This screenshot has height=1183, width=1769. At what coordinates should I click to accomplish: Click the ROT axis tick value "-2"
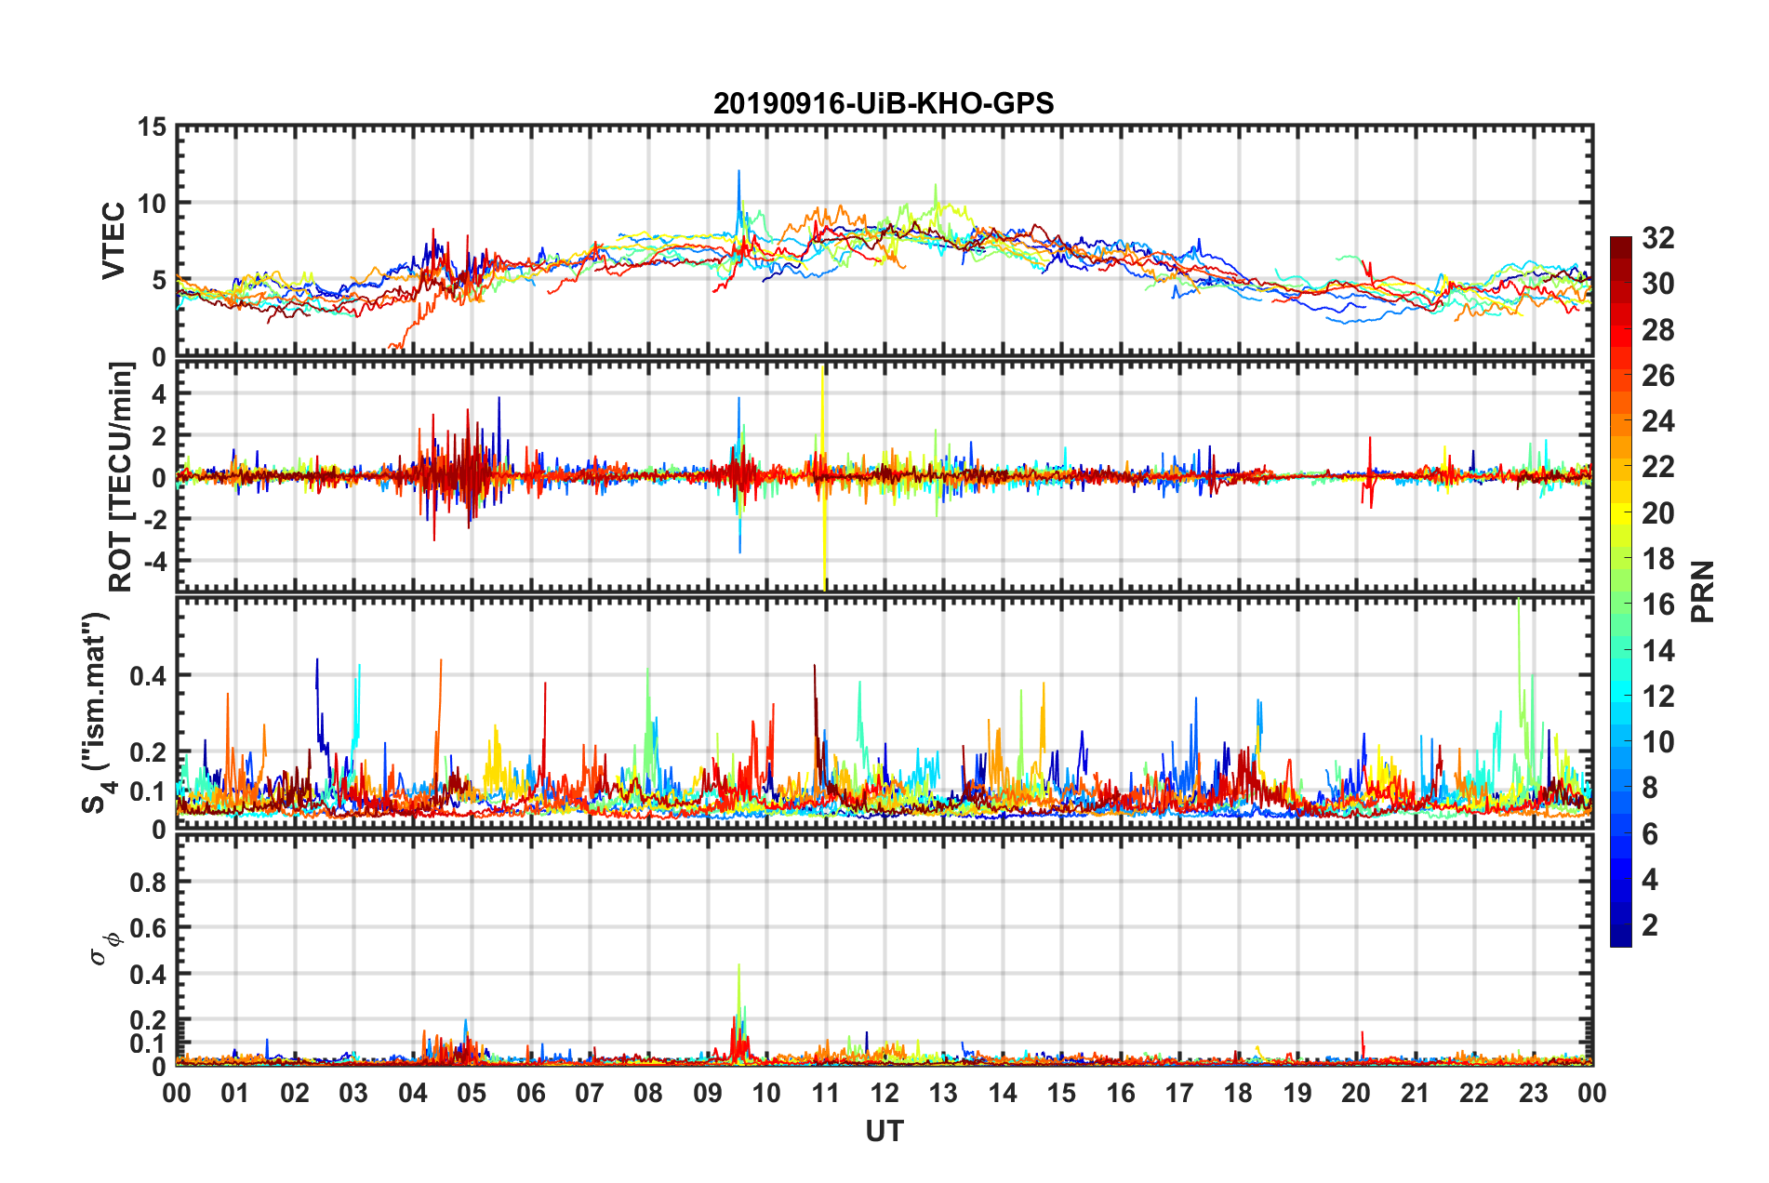153,519
